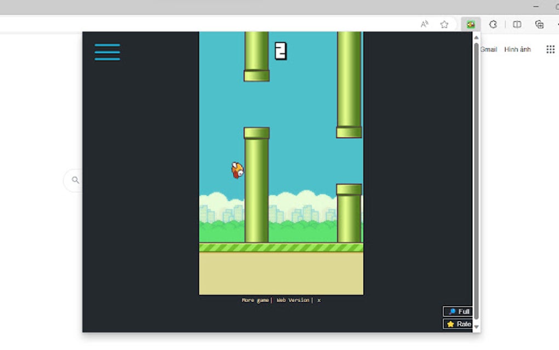Open the Google apps grid launcher
Viewport: 559px width, 350px height.
pyautogui.click(x=550, y=49)
